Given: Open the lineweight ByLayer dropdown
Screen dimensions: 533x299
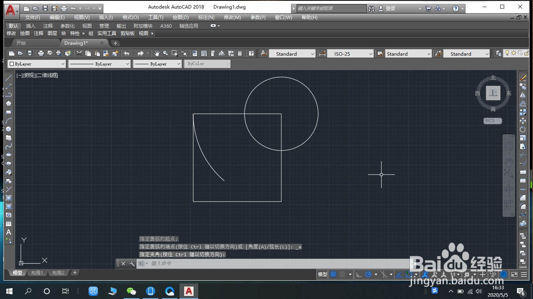Looking at the screenshot, I should click(158, 64).
